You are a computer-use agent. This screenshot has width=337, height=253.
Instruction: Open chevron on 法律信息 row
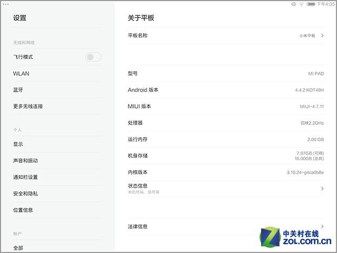[x=322, y=226]
